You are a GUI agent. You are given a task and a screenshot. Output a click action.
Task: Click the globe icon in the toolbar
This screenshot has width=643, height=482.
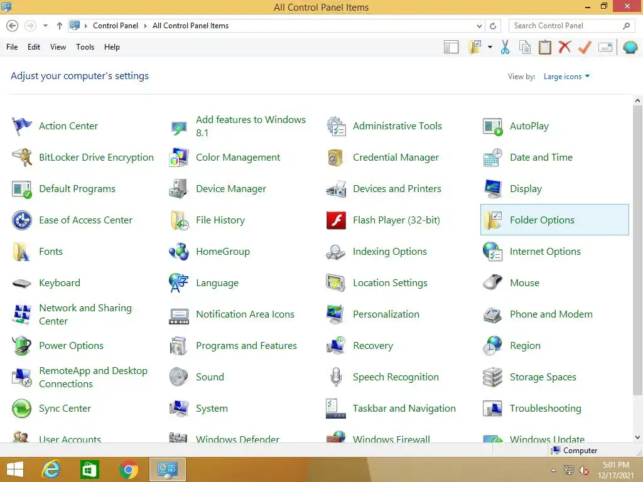[x=630, y=47]
